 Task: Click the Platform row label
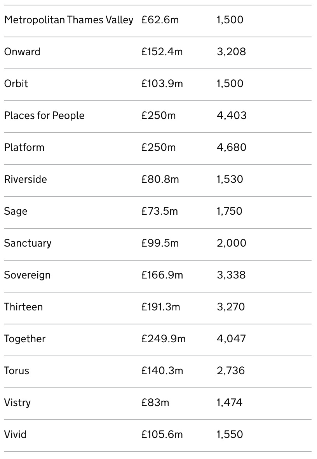coord(24,147)
